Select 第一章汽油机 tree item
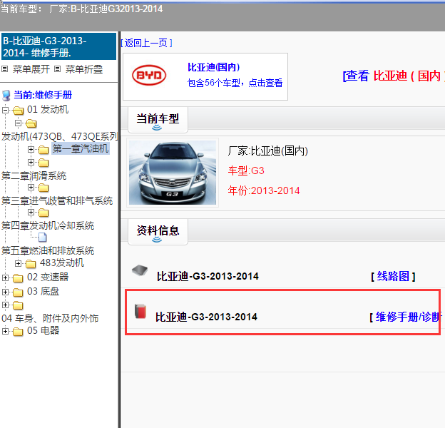Screen dimensions: 445x428 point(81,148)
